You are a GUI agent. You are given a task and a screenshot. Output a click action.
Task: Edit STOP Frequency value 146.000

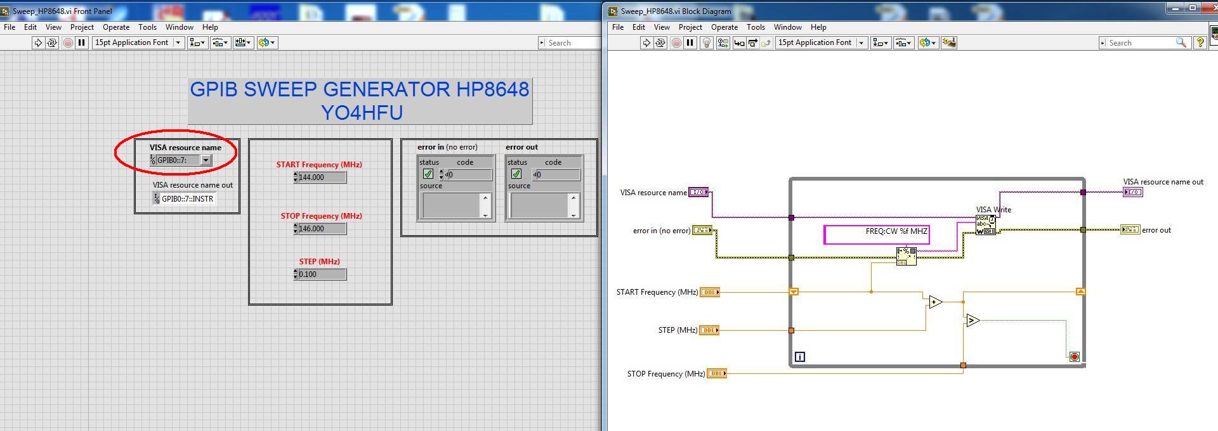[x=322, y=229]
